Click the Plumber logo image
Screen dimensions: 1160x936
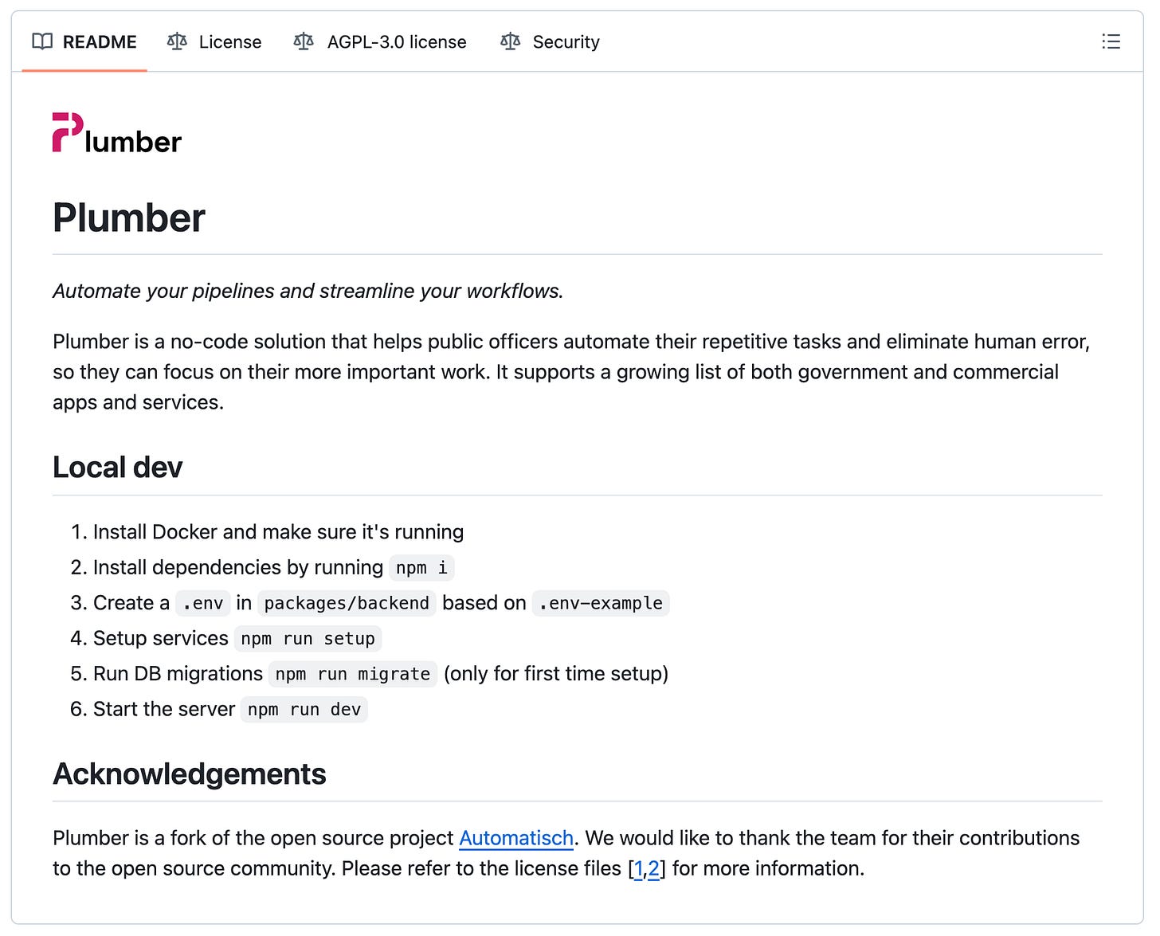coord(117,133)
